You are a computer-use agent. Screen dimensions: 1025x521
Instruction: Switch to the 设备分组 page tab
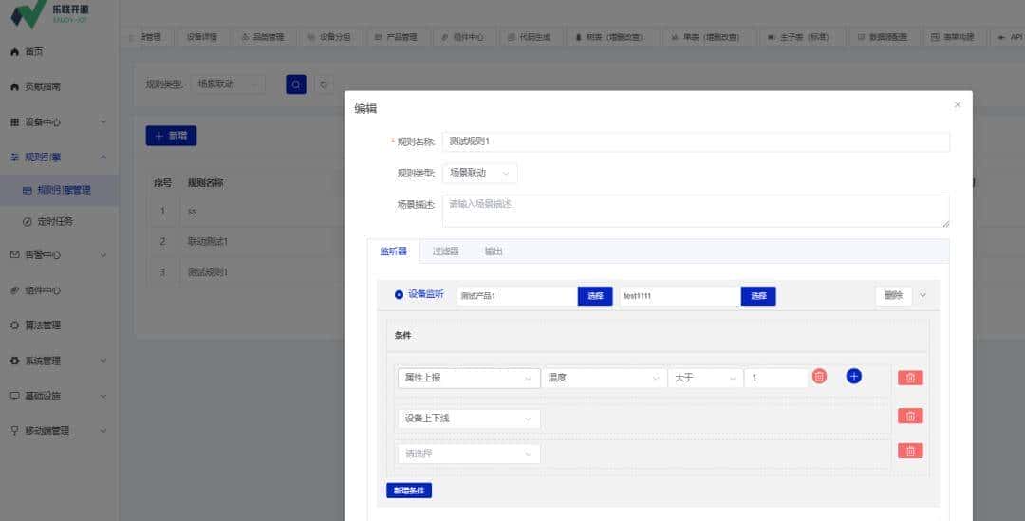click(330, 37)
